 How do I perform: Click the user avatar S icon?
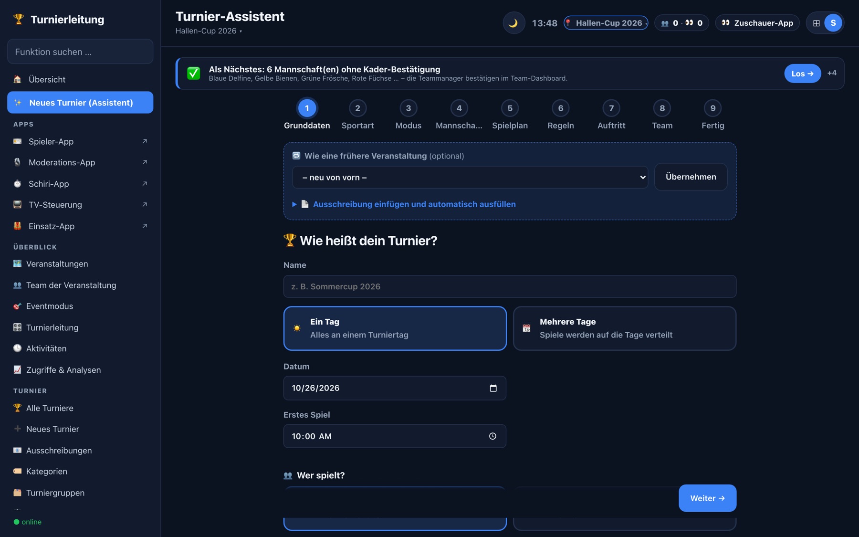click(x=833, y=23)
